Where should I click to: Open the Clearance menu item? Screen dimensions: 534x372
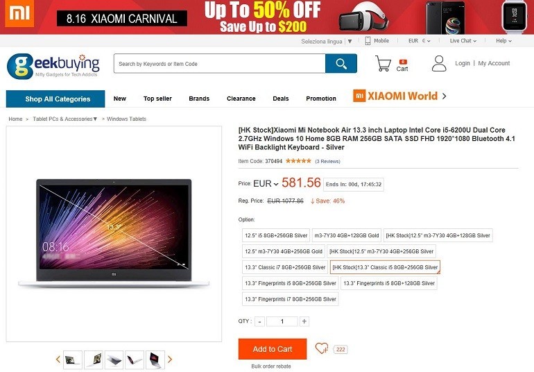click(x=241, y=99)
